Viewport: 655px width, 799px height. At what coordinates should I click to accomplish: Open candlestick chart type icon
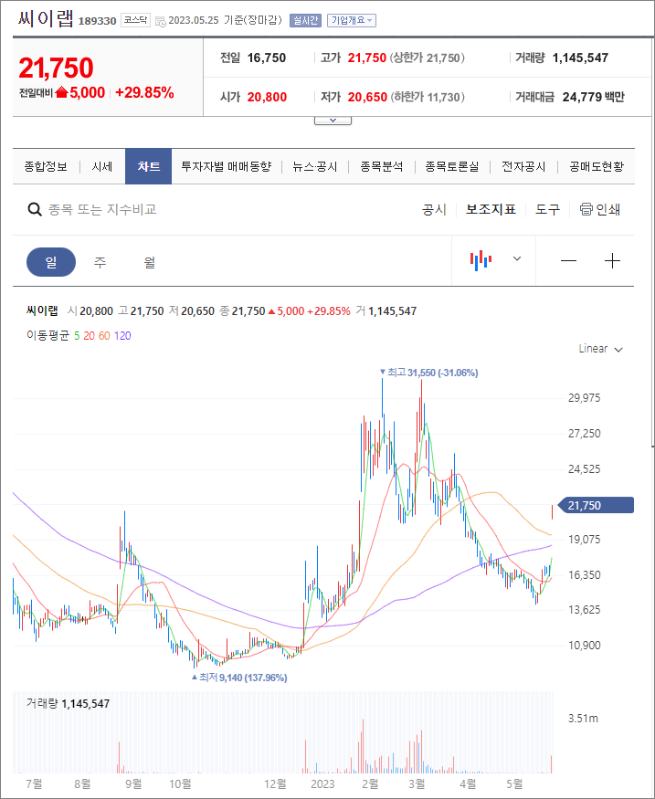481,260
